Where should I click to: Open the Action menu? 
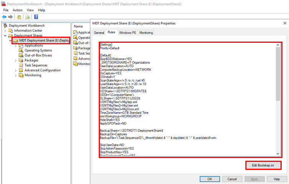(x=18, y=10)
